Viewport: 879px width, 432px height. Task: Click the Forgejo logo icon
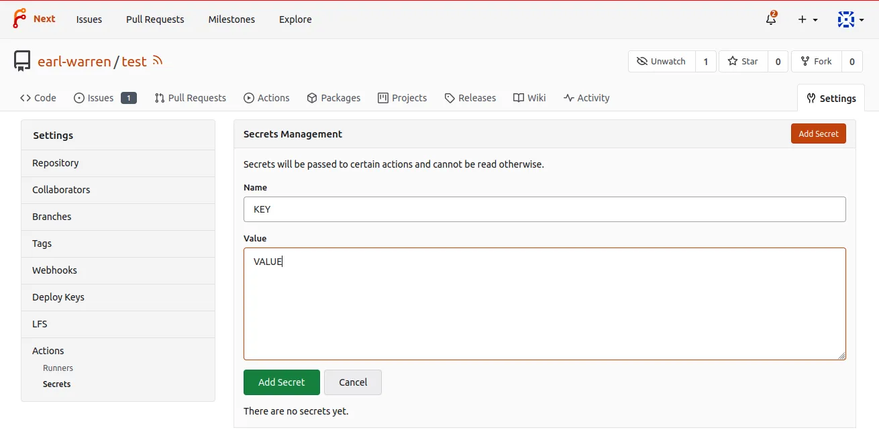click(19, 19)
